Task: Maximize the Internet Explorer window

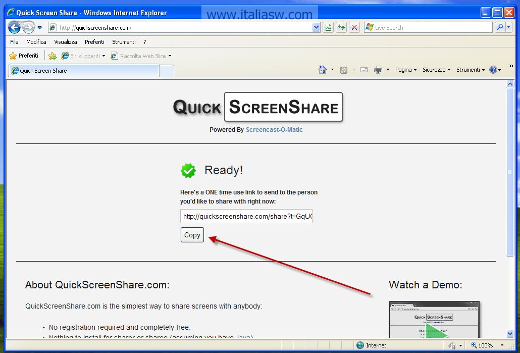Action: (497, 13)
